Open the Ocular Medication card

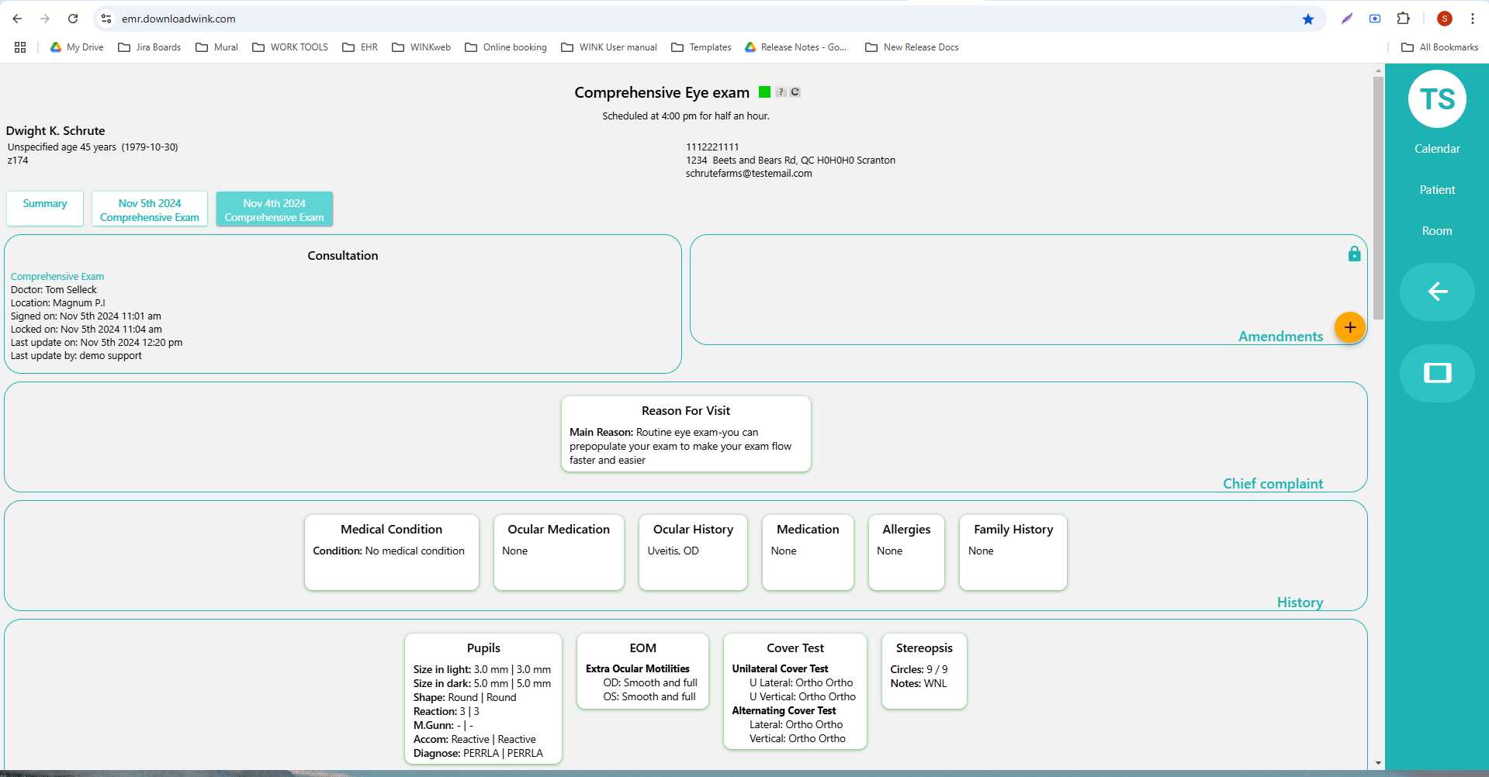[x=559, y=553]
